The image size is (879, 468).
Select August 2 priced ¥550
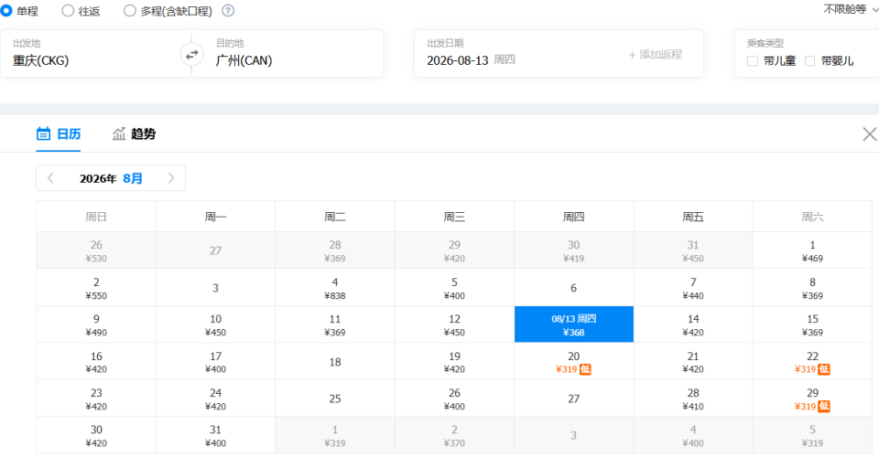[x=96, y=288]
